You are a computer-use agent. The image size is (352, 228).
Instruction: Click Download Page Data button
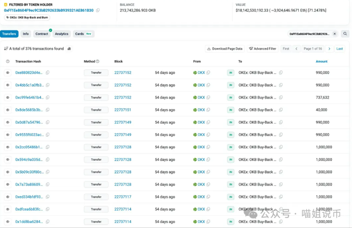(x=225, y=49)
